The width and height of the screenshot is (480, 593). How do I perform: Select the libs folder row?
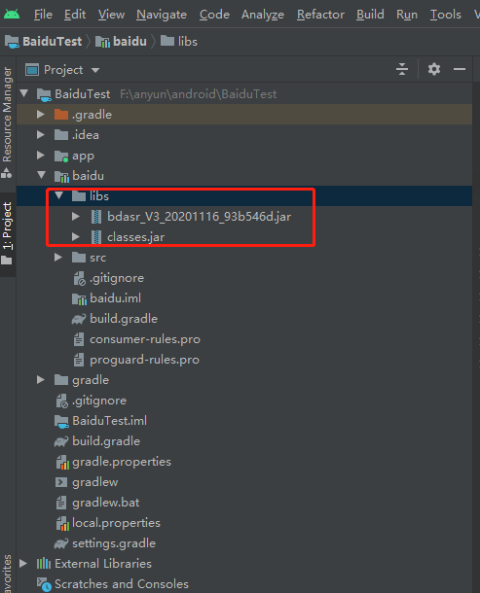click(x=244, y=196)
